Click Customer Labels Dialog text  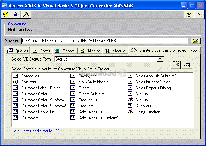click(41, 88)
